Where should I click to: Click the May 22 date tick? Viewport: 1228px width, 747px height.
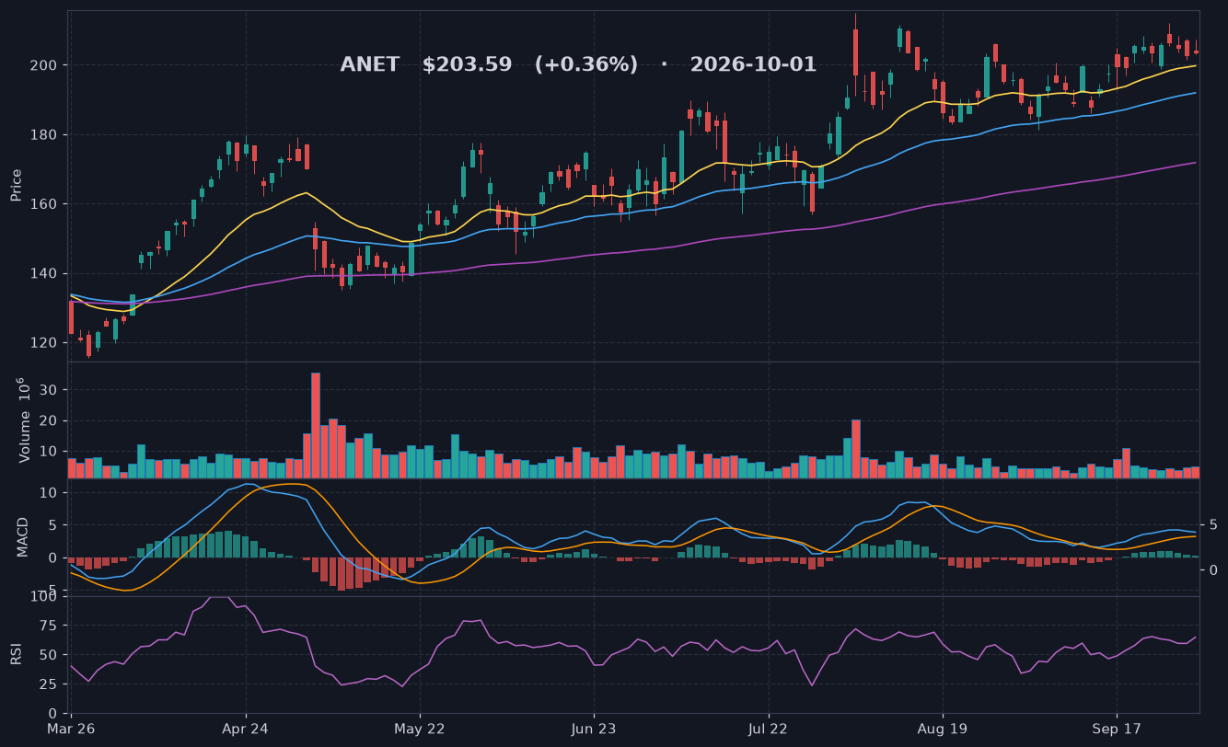[x=420, y=729]
